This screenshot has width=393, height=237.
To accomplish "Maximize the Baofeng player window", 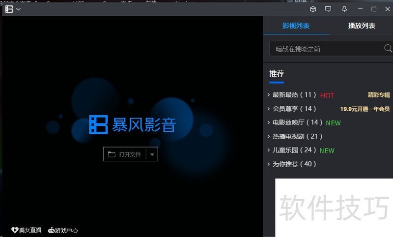I will (374, 9).
